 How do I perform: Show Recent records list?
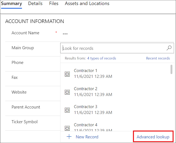tap(158, 58)
